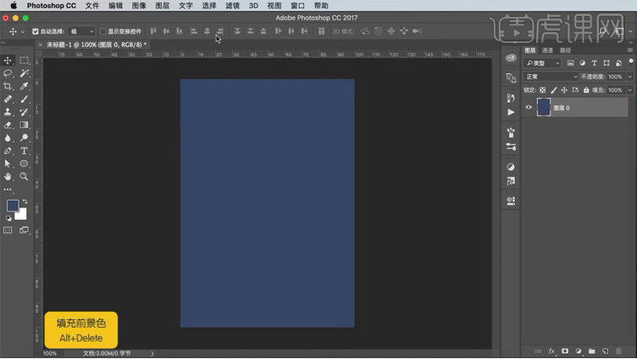Open the tool preset picker arrow

point(23,31)
